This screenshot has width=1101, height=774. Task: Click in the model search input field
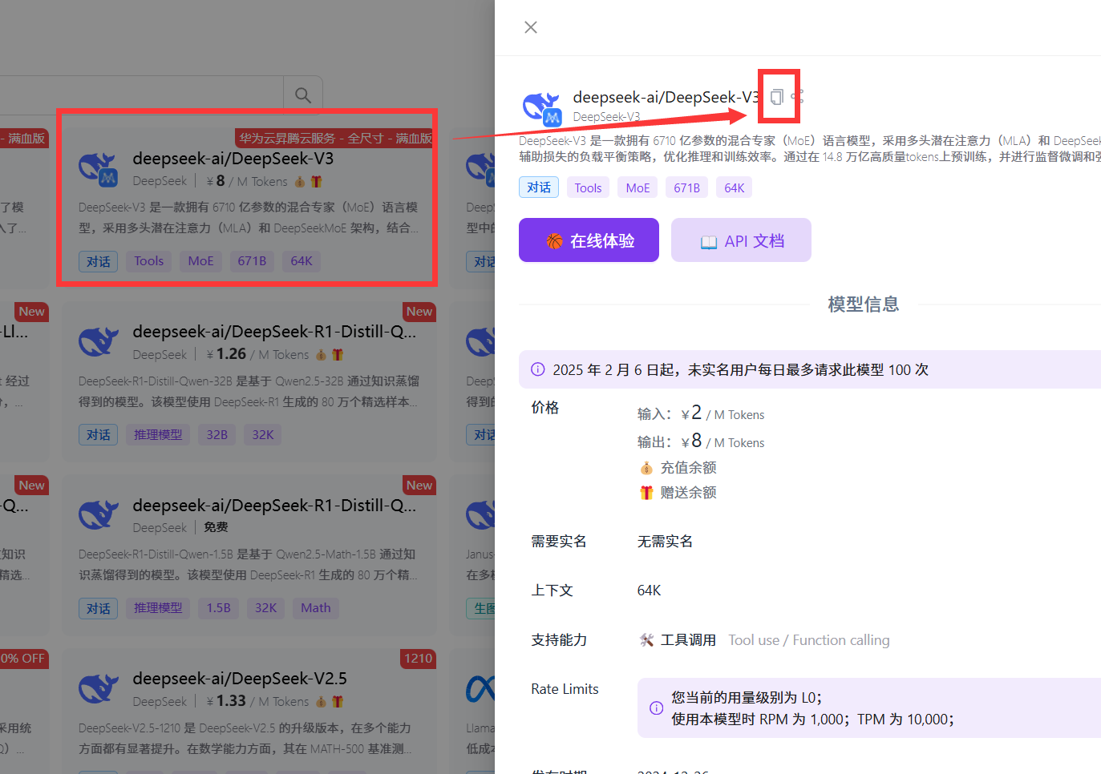[x=136, y=95]
